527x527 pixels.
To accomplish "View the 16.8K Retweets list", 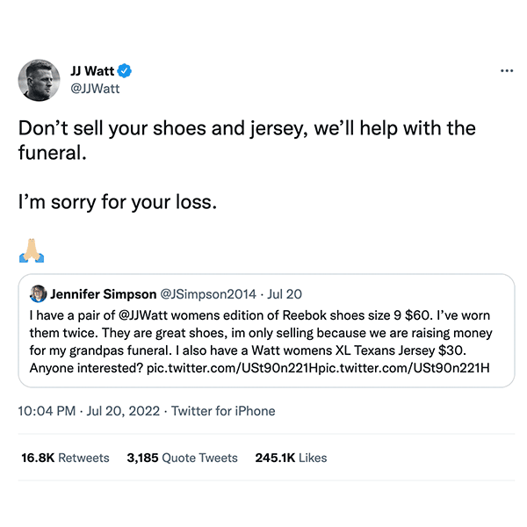I will [x=65, y=458].
